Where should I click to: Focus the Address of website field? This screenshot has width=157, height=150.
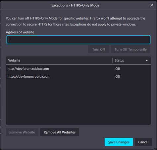78,40
